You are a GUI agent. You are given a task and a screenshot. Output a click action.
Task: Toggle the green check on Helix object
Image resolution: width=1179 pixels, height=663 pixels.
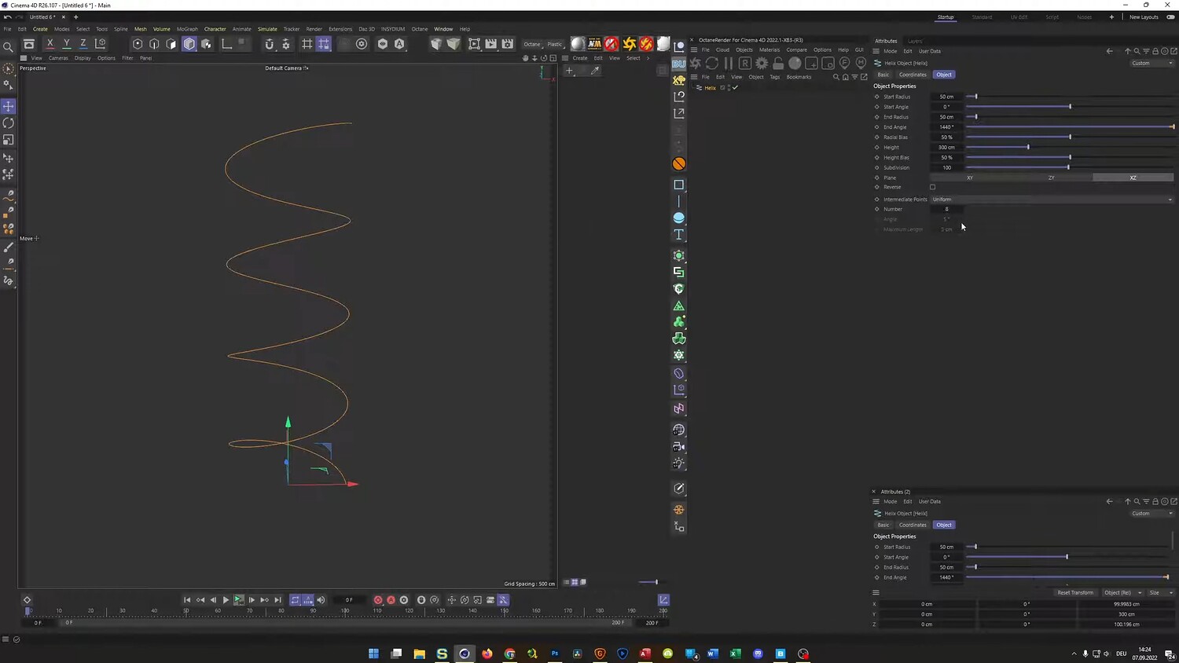[735, 88]
